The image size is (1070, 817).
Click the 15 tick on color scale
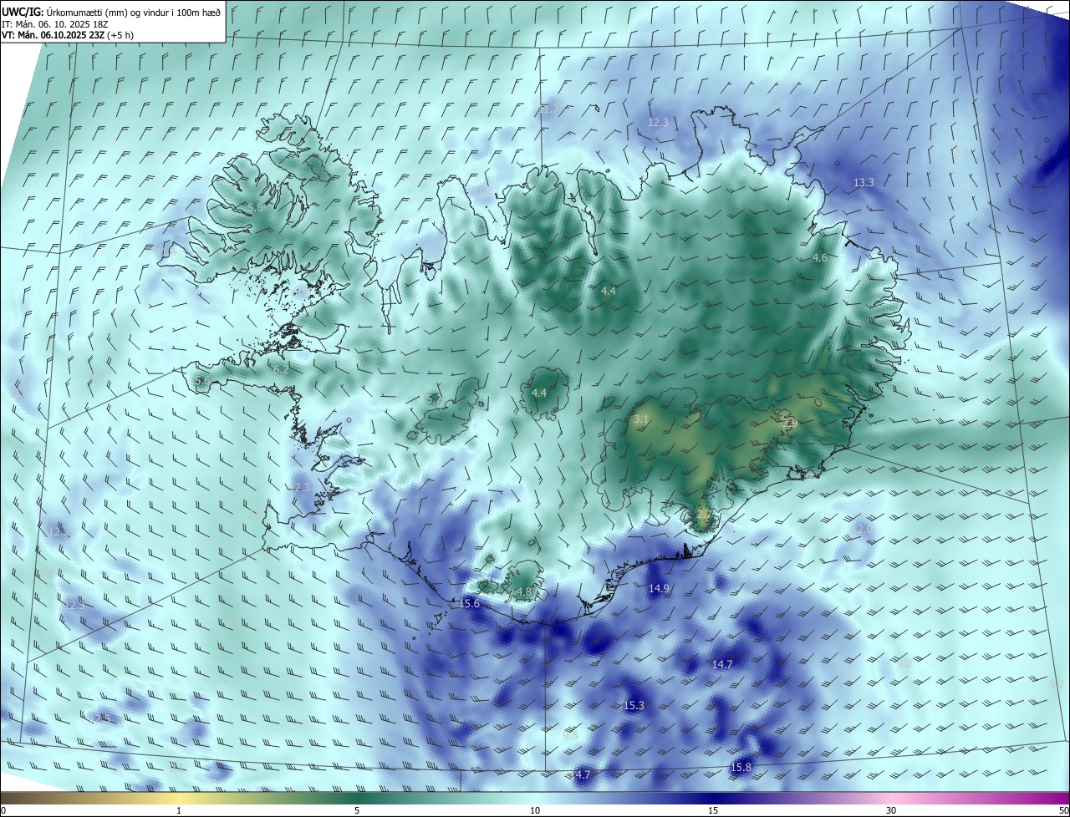click(x=713, y=810)
